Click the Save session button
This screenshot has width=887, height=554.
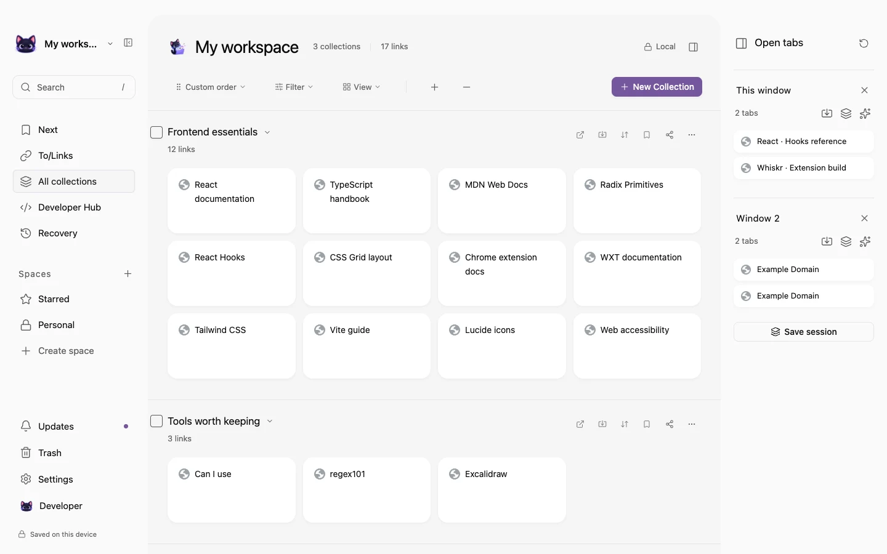click(x=804, y=332)
